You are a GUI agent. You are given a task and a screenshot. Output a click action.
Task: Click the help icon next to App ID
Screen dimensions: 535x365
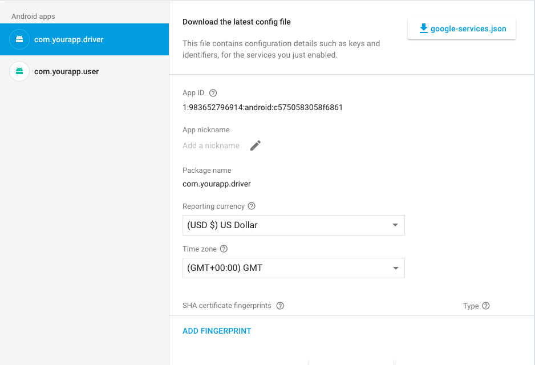click(x=213, y=93)
